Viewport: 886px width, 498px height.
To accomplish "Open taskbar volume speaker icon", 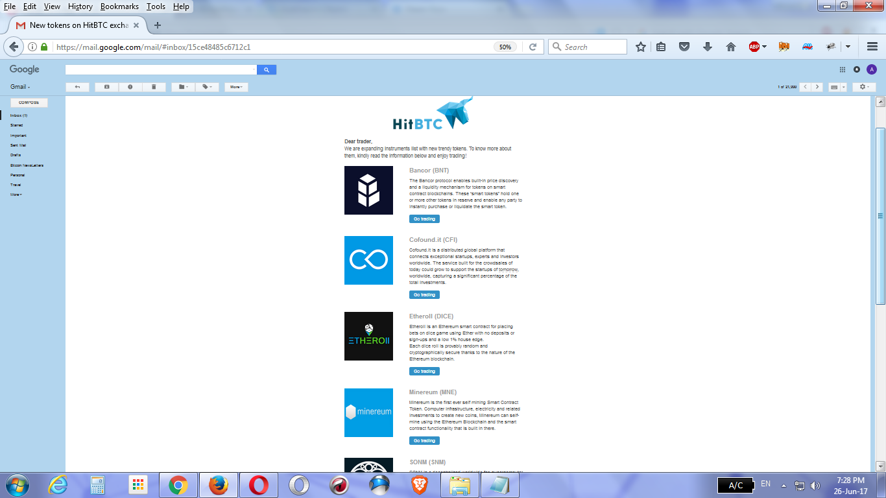I will 815,485.
